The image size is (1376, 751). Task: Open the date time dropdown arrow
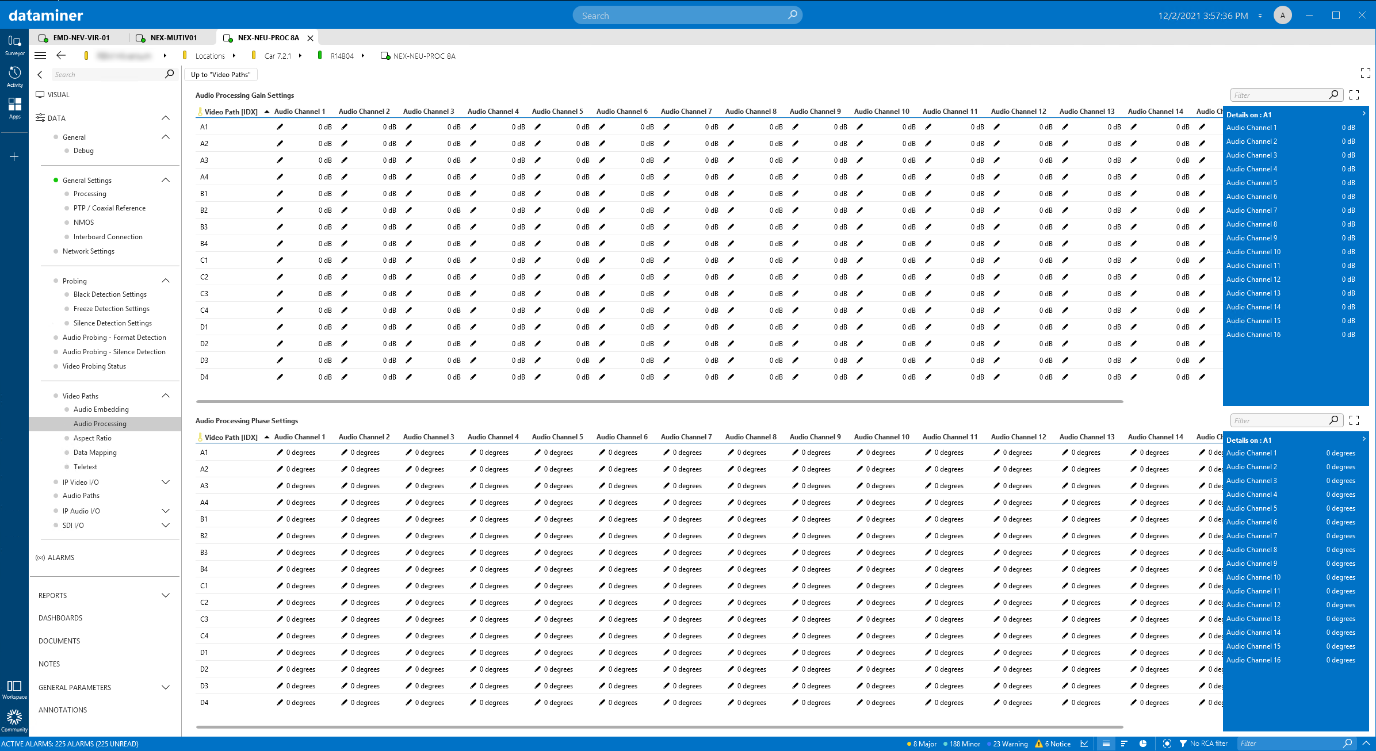1260,16
